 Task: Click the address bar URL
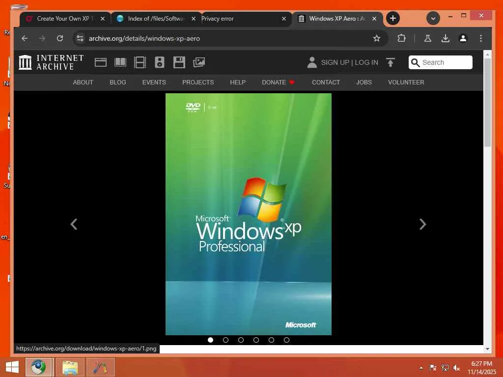point(144,38)
